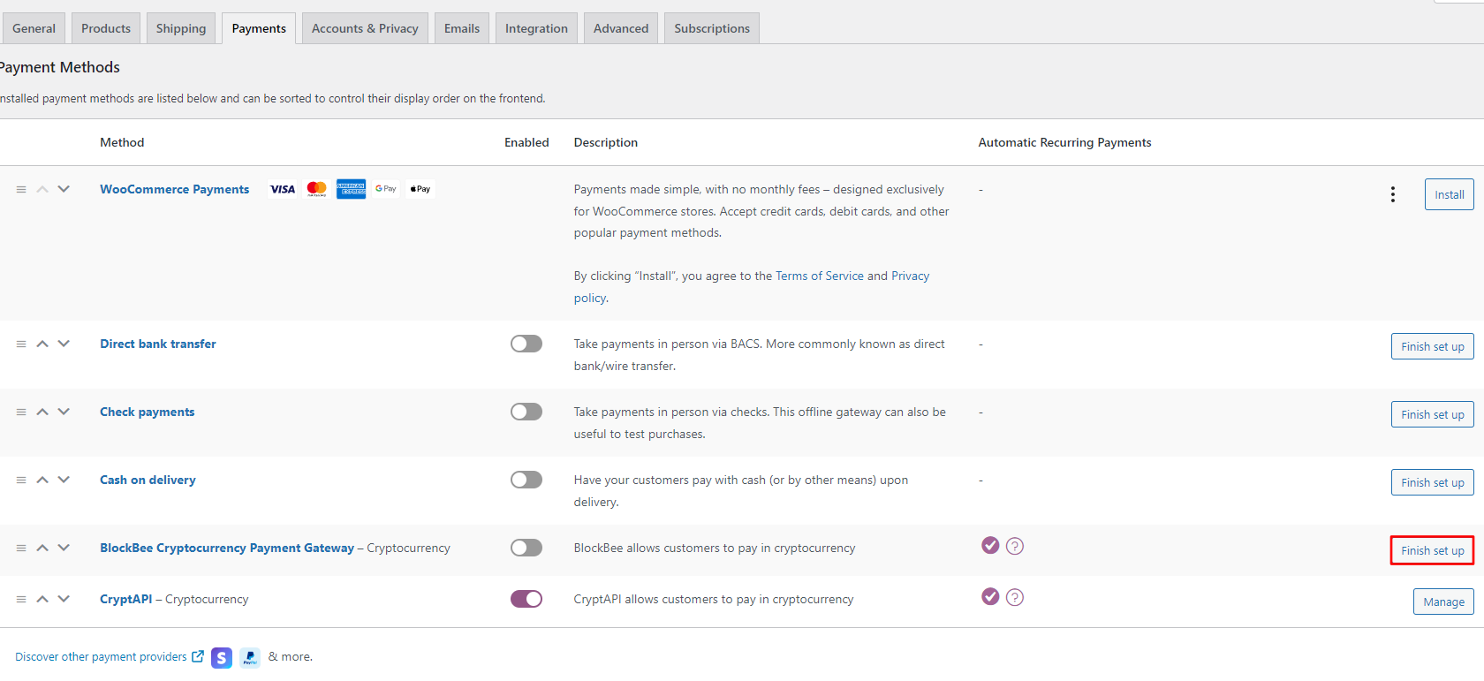Click the help question mark in CryptAPI row

click(1015, 598)
